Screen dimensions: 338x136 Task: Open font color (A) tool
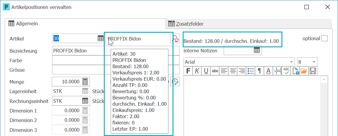coord(268,71)
